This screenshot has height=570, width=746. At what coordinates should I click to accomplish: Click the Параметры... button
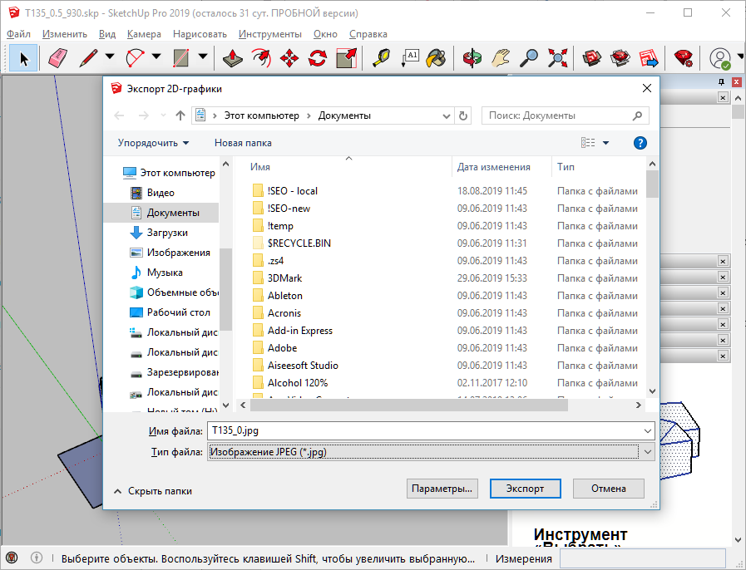(x=443, y=489)
